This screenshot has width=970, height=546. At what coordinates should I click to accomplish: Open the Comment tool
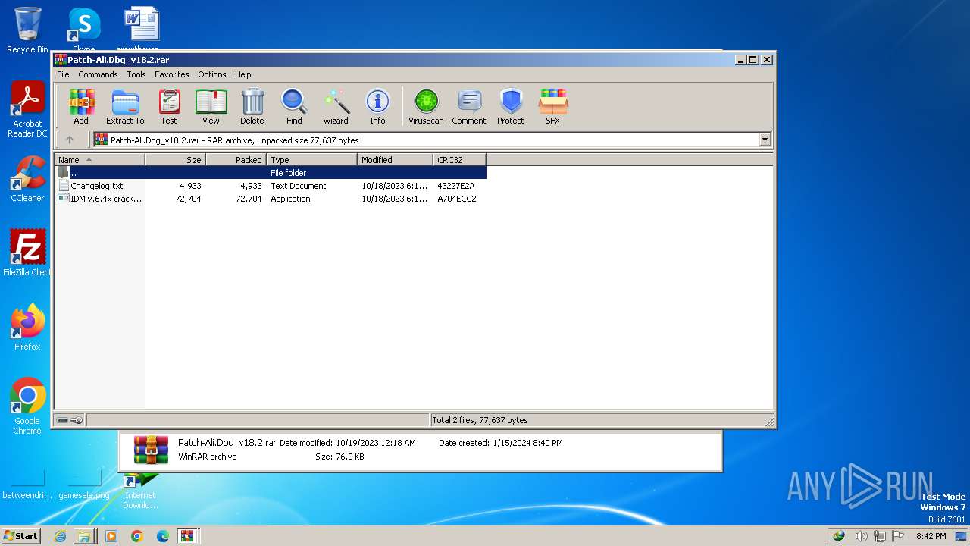(x=469, y=106)
